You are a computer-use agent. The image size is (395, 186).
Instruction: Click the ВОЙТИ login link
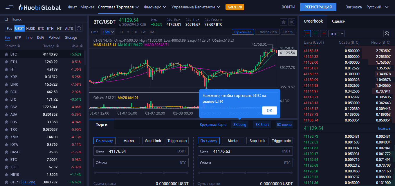288,7
